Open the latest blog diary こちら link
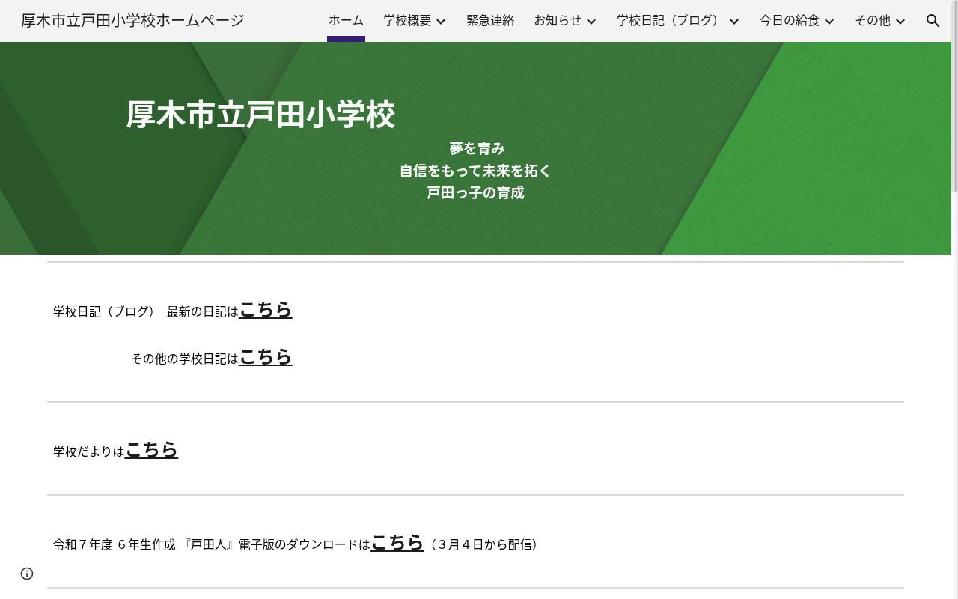This screenshot has height=599, width=958. pos(266,309)
